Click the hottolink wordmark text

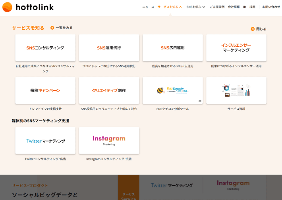pyautogui.click(x=35, y=7)
